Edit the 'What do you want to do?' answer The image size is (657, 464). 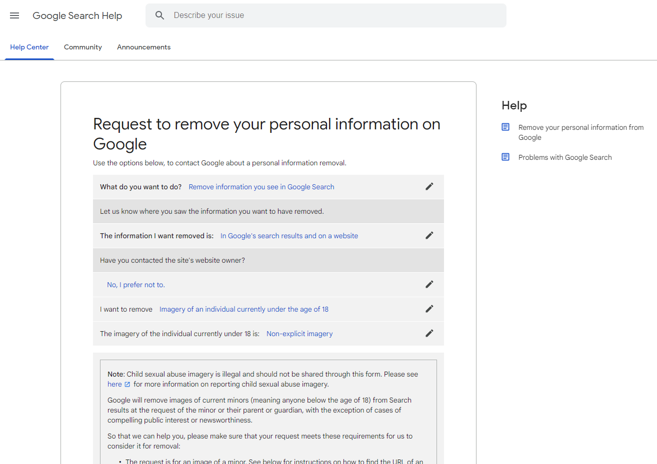429,186
